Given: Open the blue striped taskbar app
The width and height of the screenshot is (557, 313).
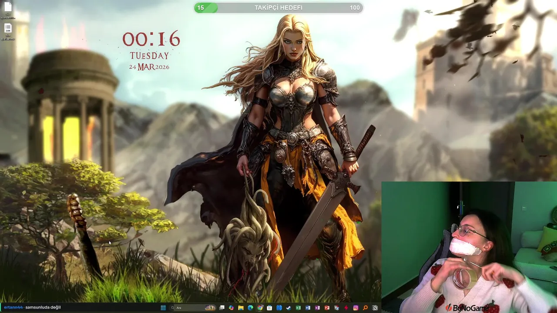Looking at the screenshot, I should (x=279, y=308).
